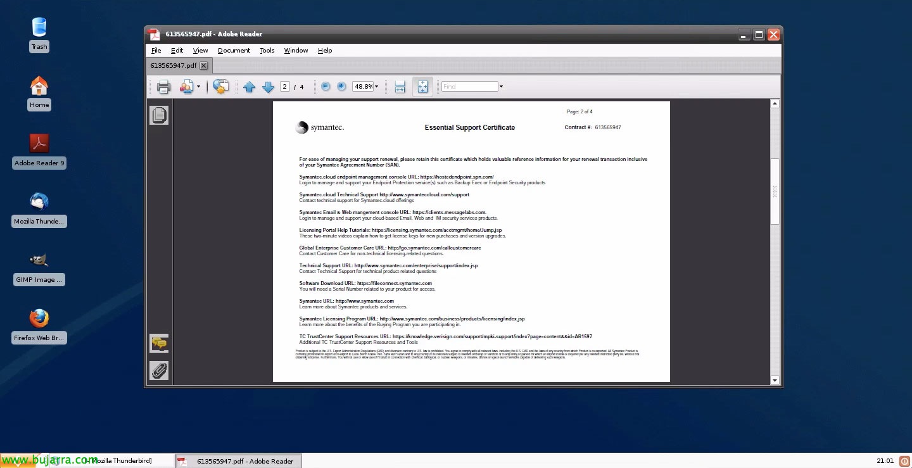
Task: Open the zoom percentage dropdown arrow
Action: click(x=376, y=87)
